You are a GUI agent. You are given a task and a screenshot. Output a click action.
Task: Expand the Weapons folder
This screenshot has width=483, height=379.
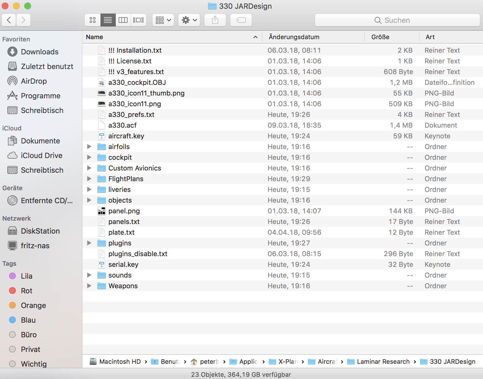tap(89, 286)
